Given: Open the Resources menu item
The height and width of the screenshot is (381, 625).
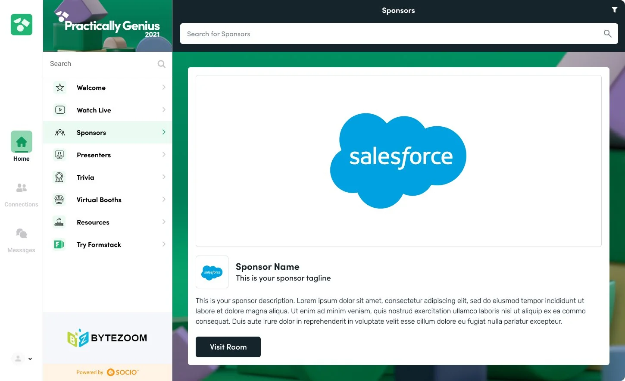Looking at the screenshot, I should pos(108,222).
